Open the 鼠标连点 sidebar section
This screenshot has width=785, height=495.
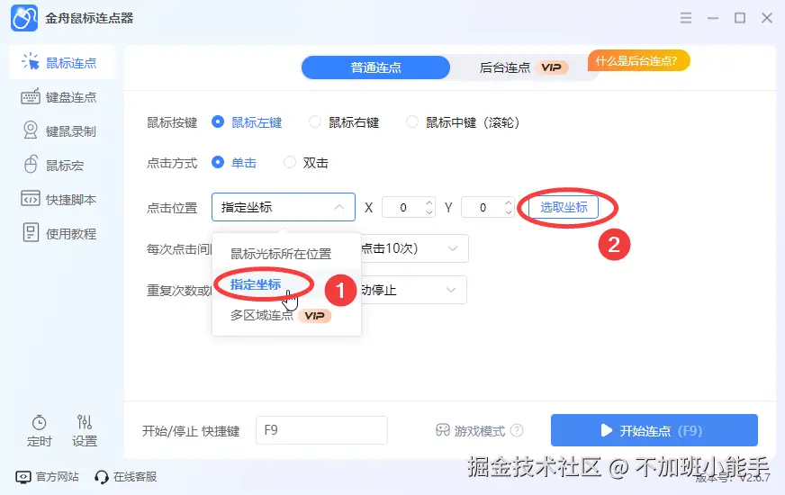tap(62, 63)
